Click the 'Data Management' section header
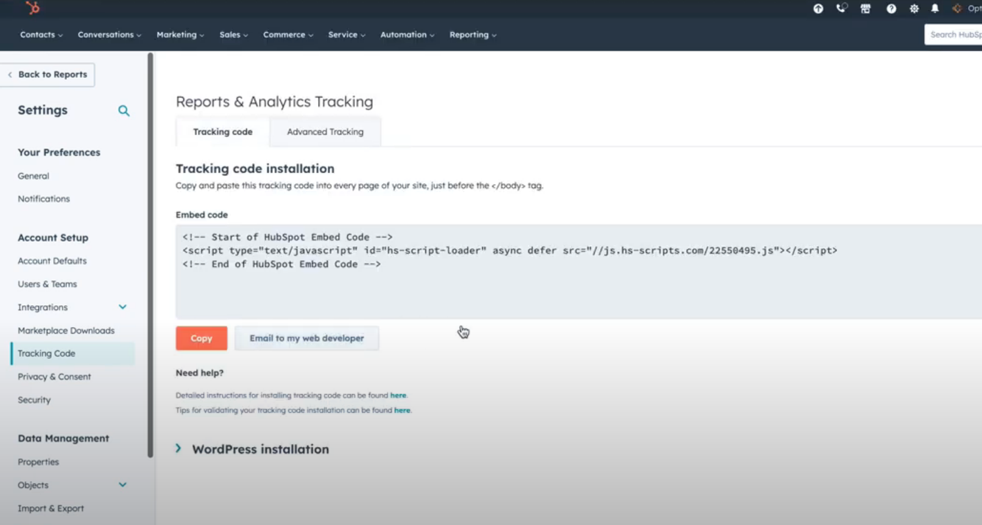The width and height of the screenshot is (982, 525). click(x=63, y=439)
